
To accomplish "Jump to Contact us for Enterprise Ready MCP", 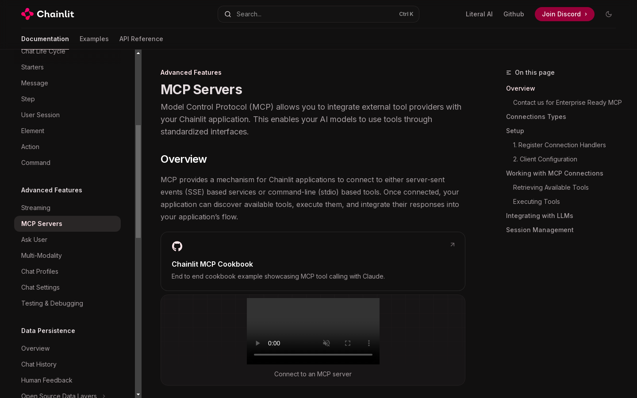I will point(567,103).
